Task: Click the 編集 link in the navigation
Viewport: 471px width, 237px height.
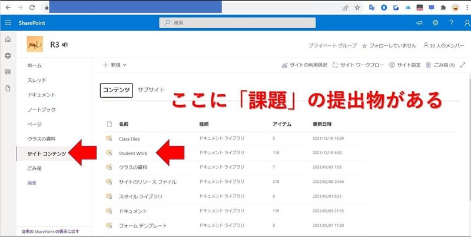Action: click(32, 183)
